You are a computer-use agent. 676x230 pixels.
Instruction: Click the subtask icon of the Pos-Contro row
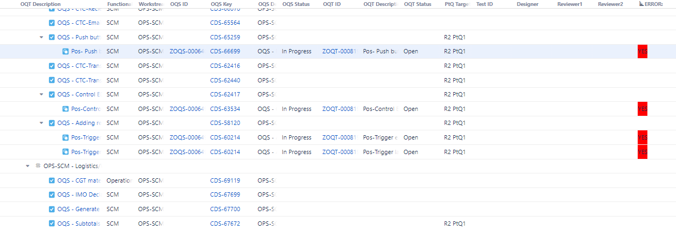point(65,109)
